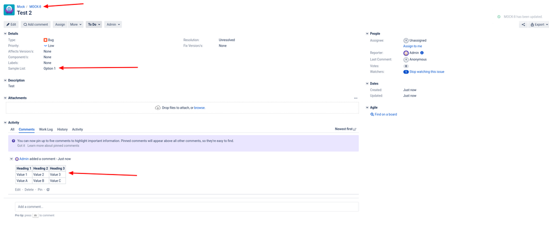This screenshot has width=549, height=236.
Task: Click the Unresolved resolution value
Action: click(227, 40)
